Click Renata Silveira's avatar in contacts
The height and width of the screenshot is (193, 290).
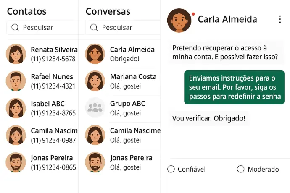click(x=16, y=54)
